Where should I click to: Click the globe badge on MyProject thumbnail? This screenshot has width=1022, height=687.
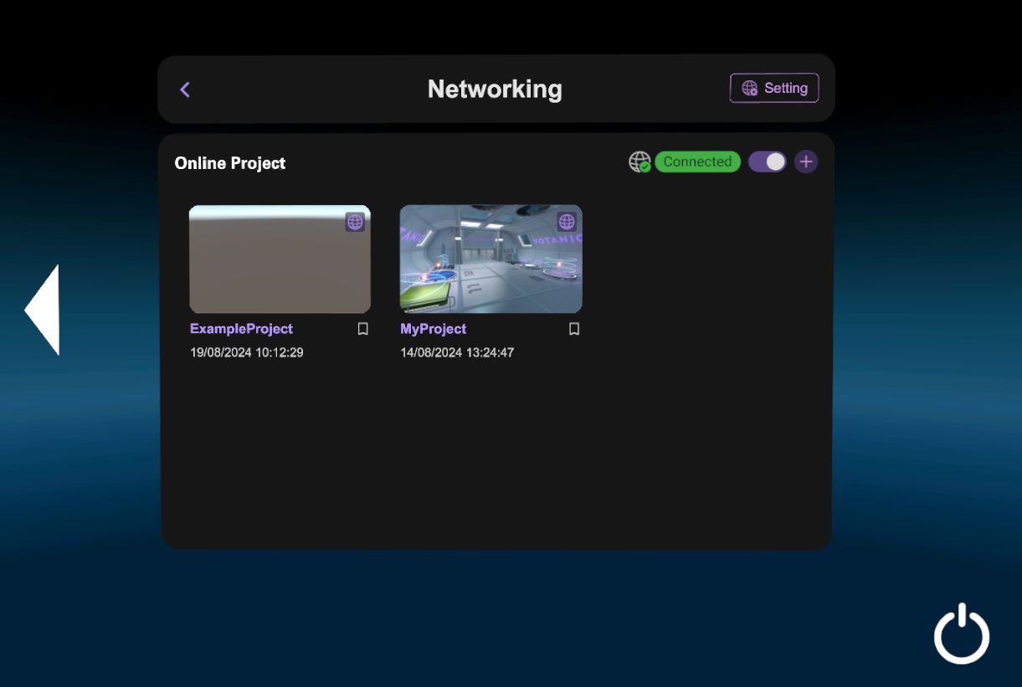point(567,222)
